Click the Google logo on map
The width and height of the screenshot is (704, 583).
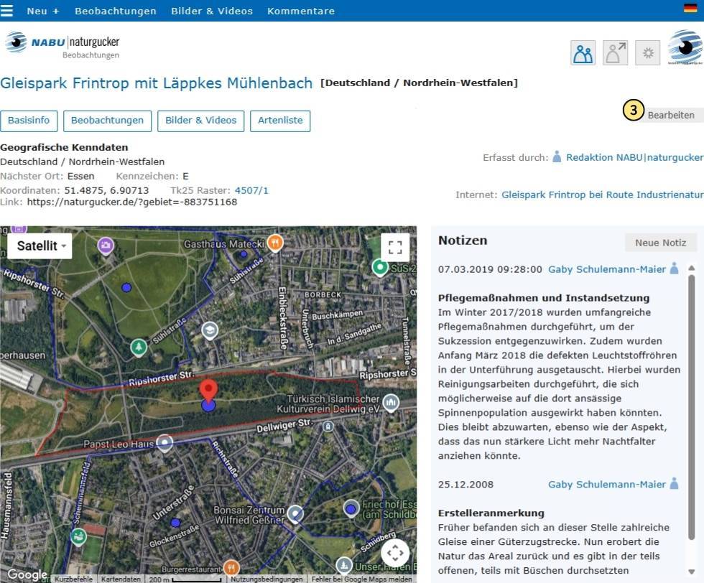click(27, 574)
